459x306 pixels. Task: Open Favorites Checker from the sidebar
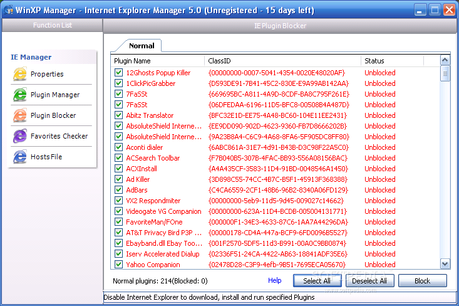tap(59, 136)
